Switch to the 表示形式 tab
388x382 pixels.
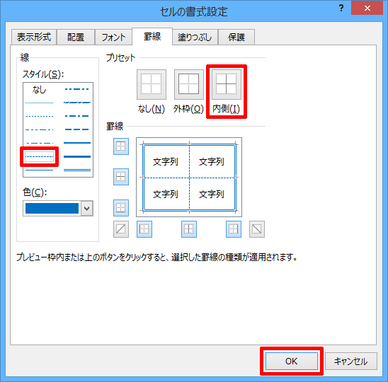34,37
